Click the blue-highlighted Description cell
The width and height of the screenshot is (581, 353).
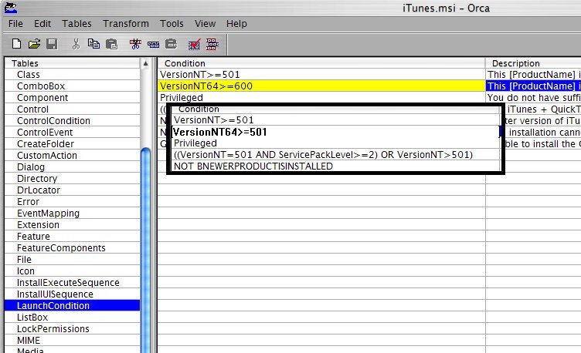pyautogui.click(x=534, y=86)
